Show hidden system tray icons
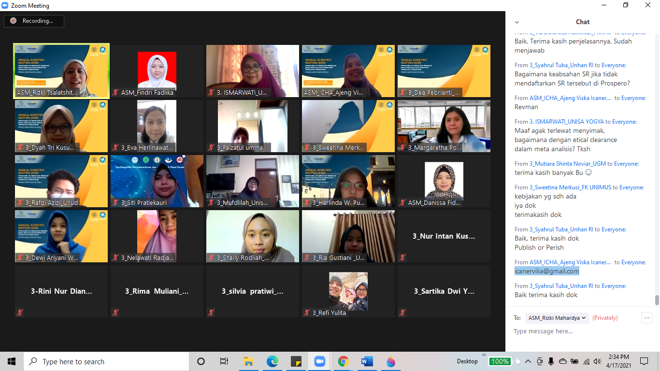660x371 pixels. (x=528, y=361)
